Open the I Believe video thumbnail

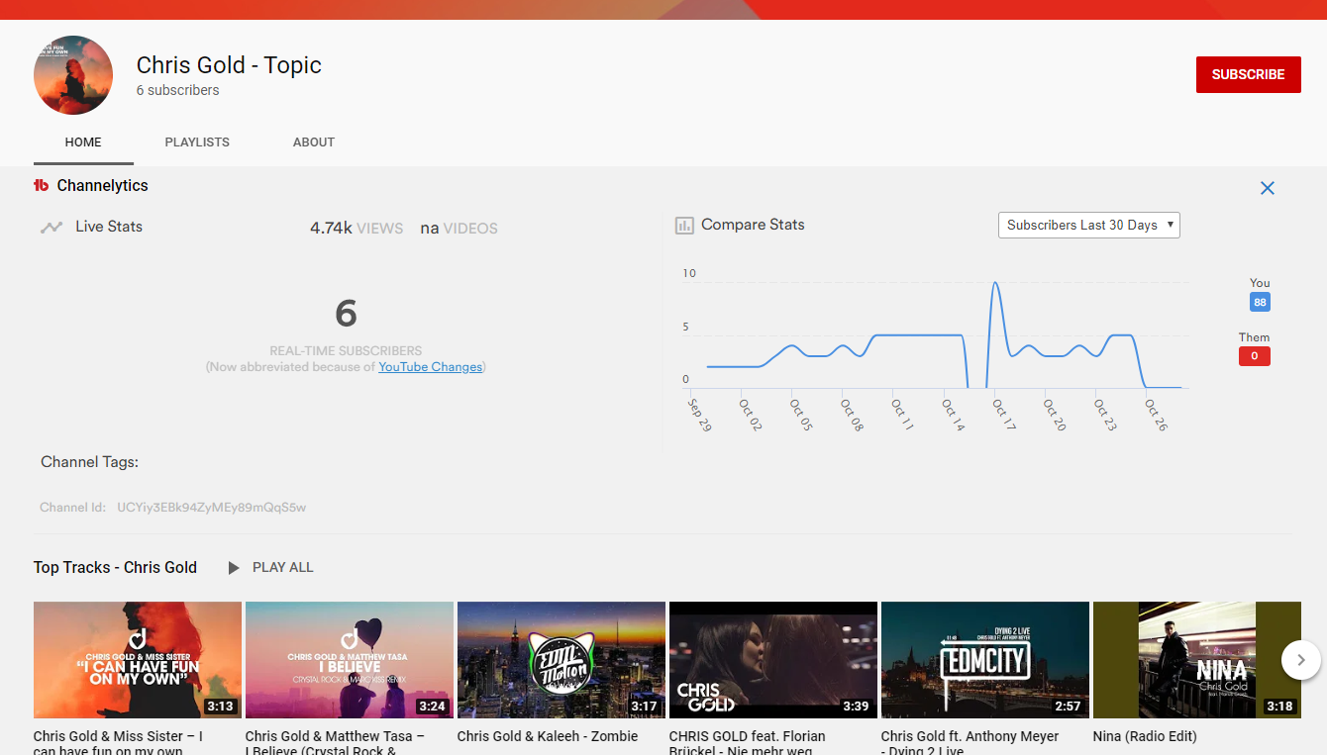coord(350,660)
